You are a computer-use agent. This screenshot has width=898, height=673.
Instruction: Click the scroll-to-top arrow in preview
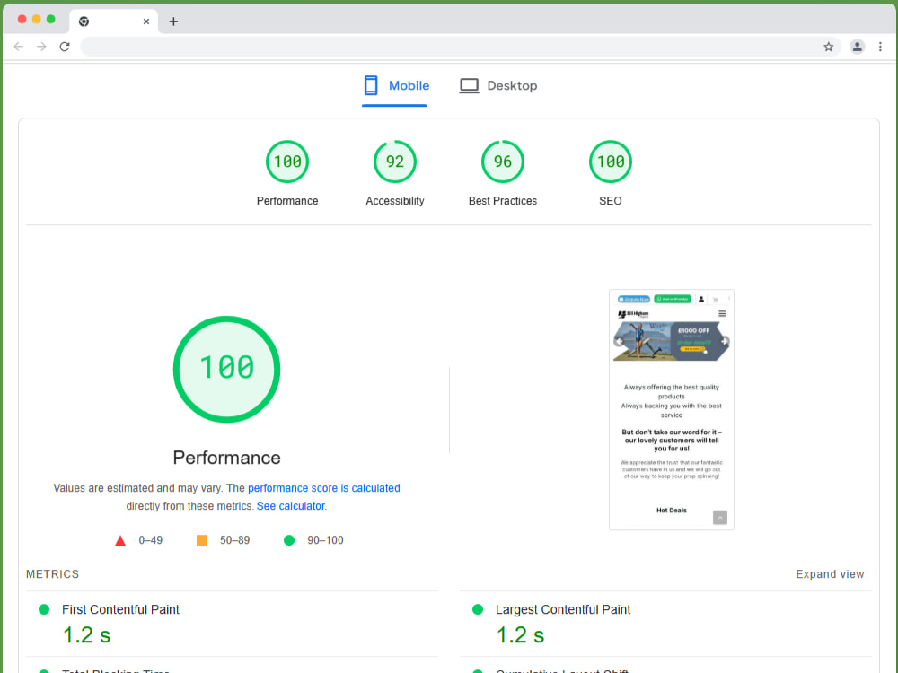pyautogui.click(x=720, y=518)
